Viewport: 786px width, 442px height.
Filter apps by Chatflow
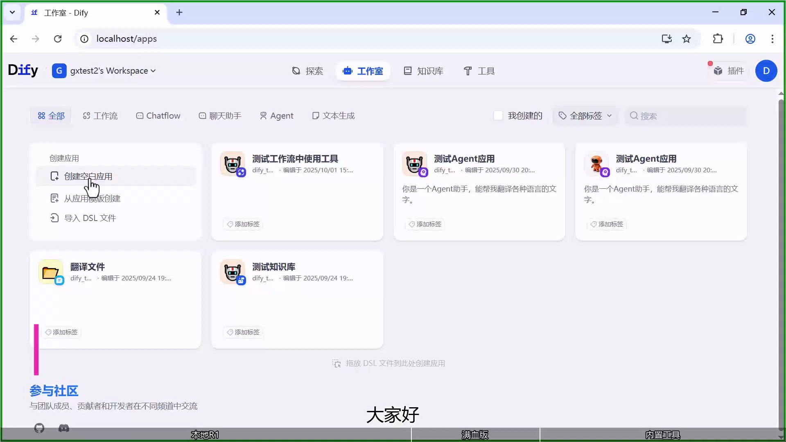(158, 116)
